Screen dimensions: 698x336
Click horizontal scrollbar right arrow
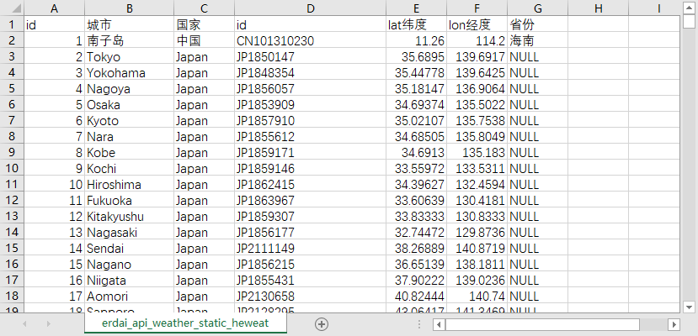673,323
